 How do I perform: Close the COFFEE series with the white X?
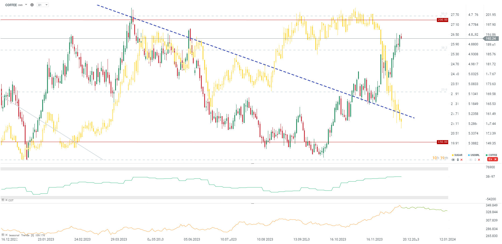pyautogui.click(x=495, y=159)
